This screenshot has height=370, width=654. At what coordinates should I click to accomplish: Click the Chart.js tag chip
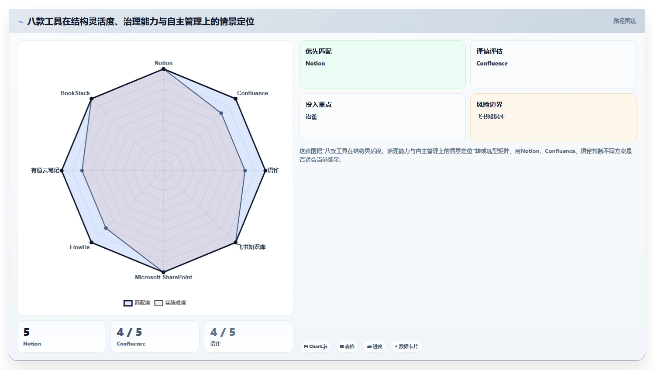(316, 346)
